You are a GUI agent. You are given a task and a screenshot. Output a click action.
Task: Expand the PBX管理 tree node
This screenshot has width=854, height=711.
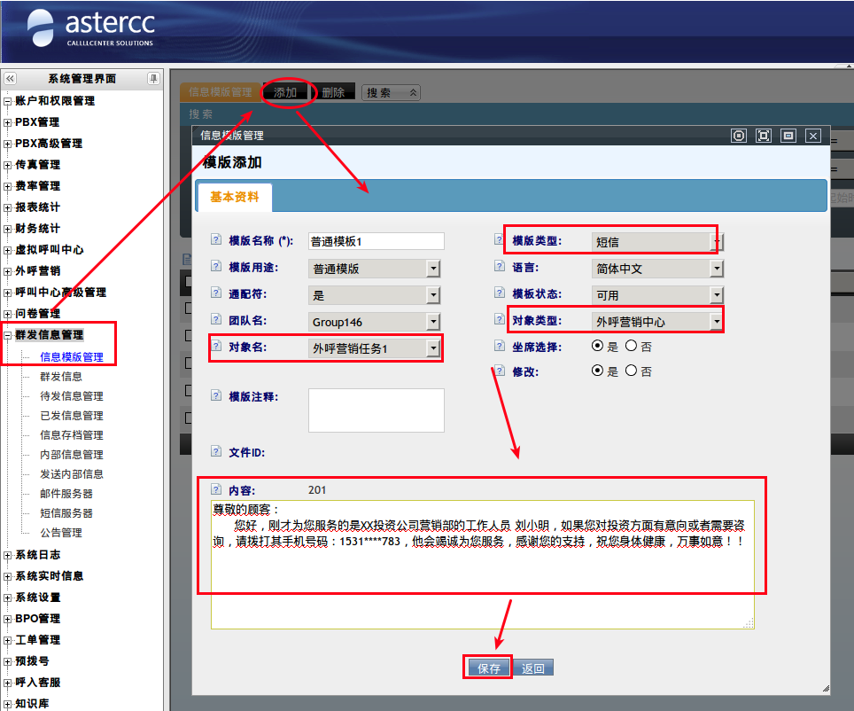[x=8, y=122]
